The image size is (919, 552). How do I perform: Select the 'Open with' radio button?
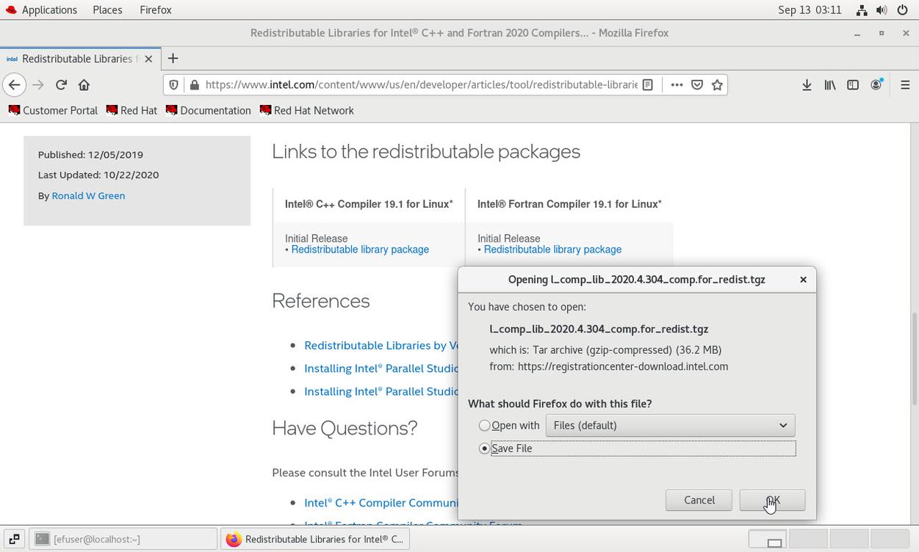484,425
